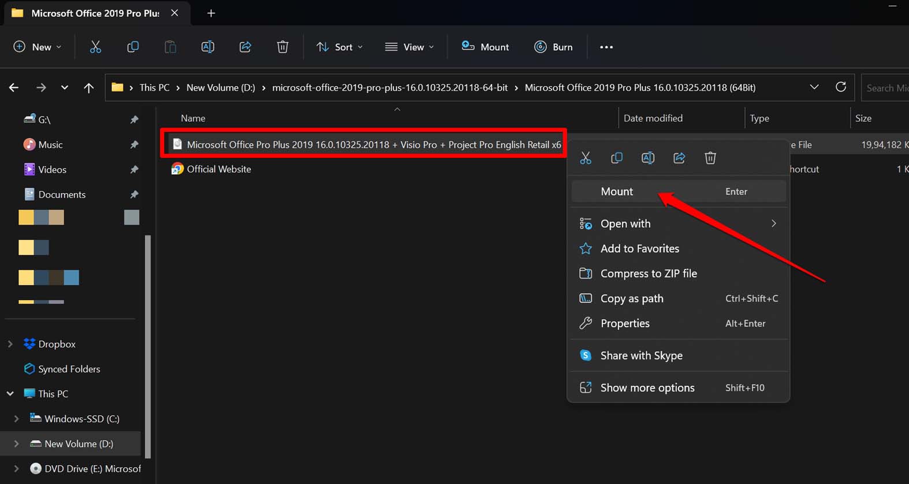Click the Burn button in the toolbar
The height and width of the screenshot is (484, 909).
coord(553,47)
